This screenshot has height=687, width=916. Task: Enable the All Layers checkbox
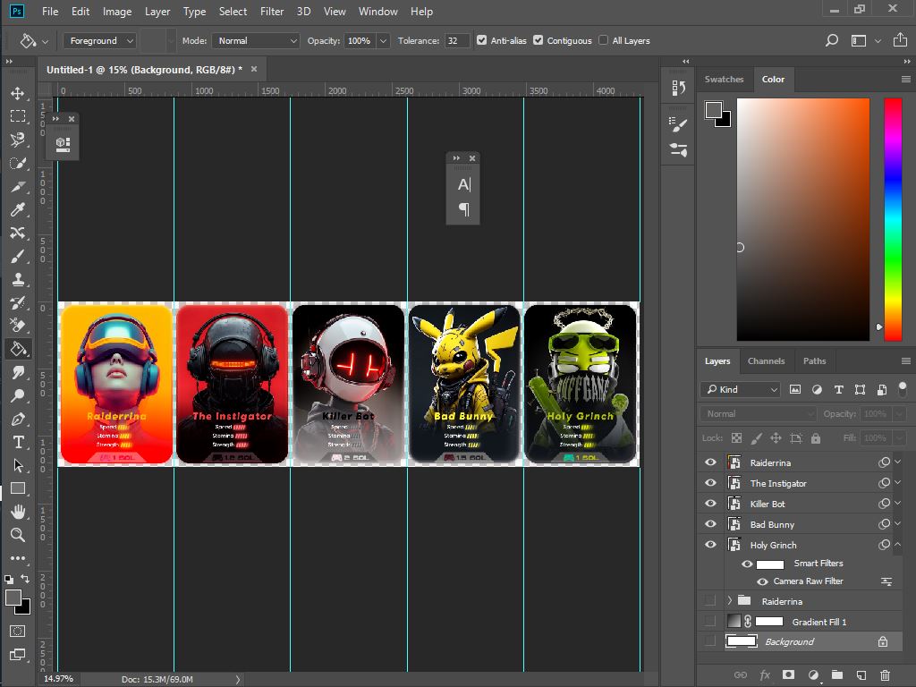604,40
